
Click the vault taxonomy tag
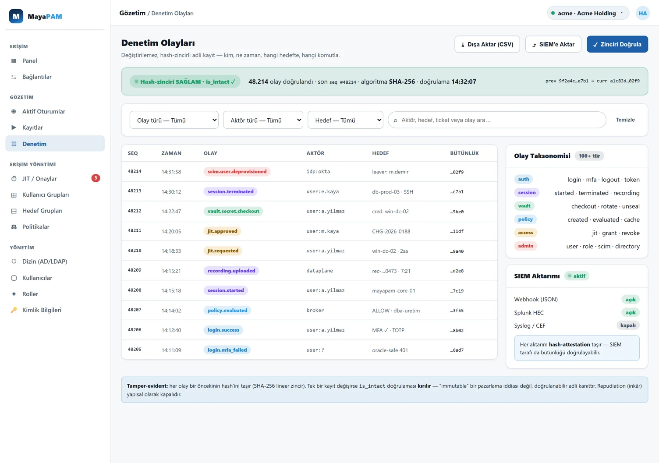click(x=524, y=206)
